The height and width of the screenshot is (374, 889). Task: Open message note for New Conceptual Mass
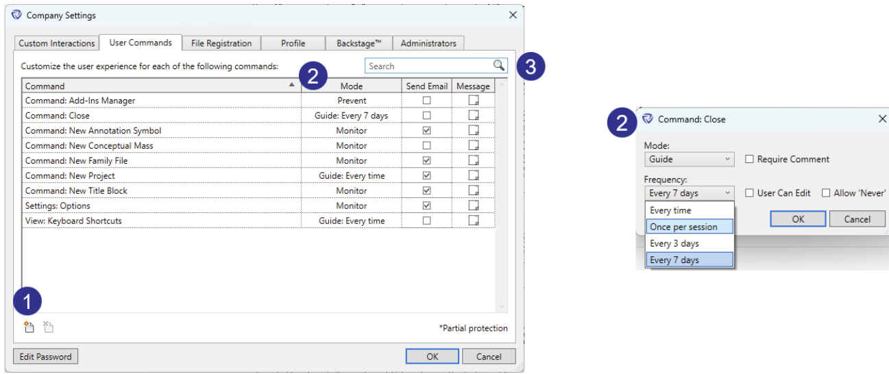point(473,146)
